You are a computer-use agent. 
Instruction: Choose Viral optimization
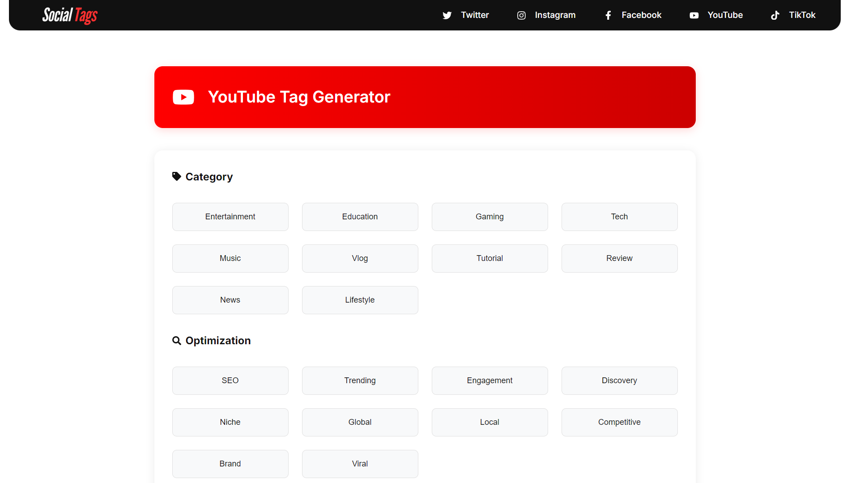click(x=360, y=464)
